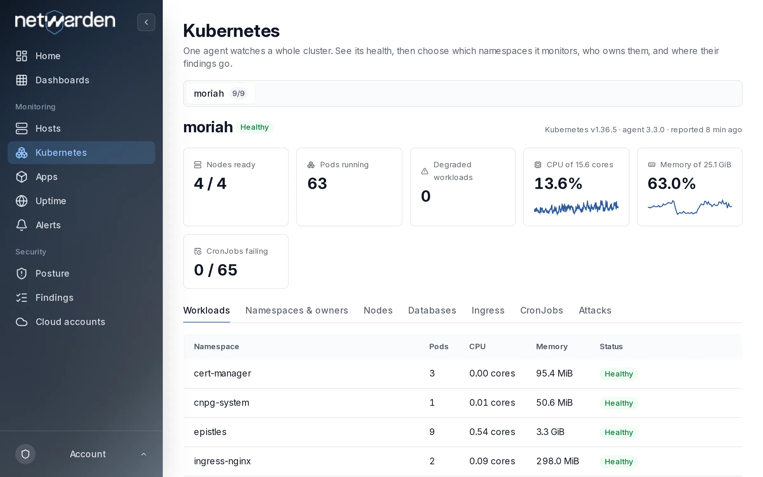Click the Memory column header
This screenshot has height=477, width=763.
coord(552,347)
